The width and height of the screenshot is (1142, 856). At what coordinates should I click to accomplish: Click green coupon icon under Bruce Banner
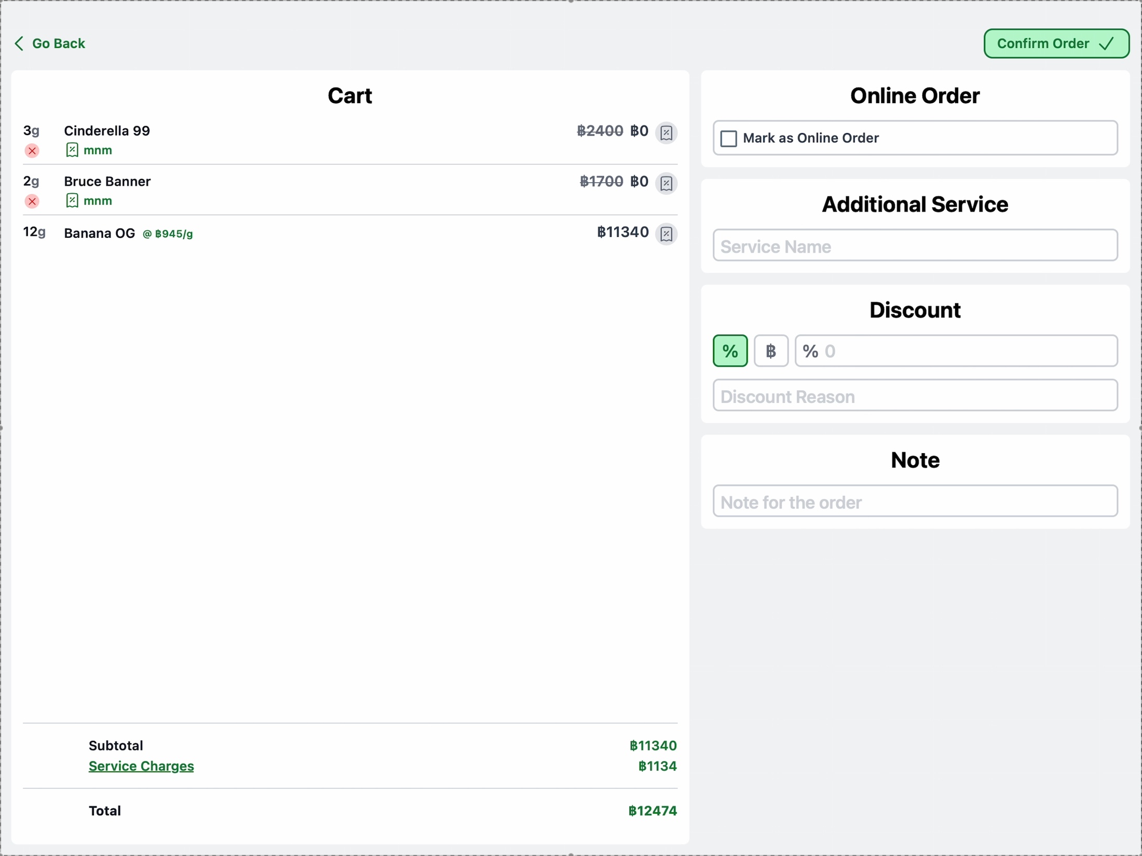[72, 200]
